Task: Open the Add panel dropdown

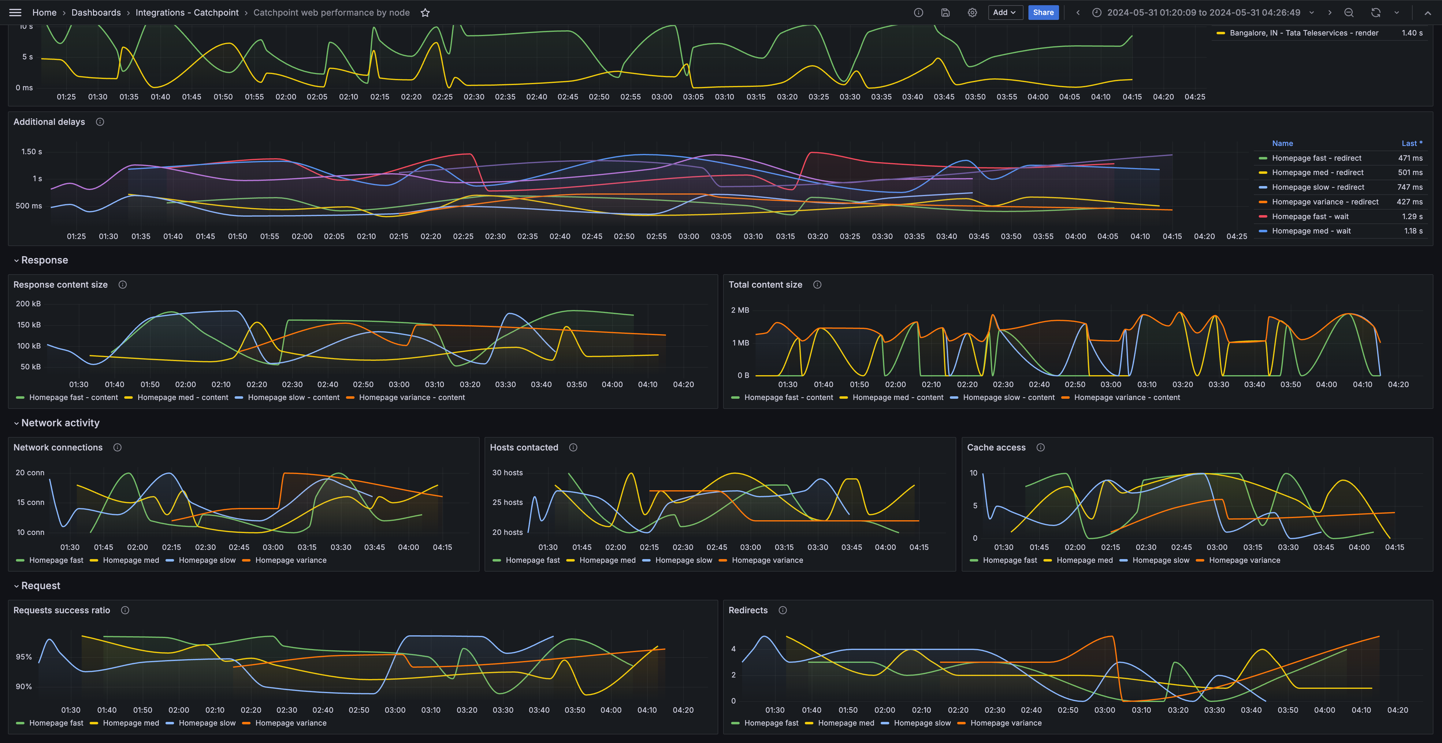Action: click(x=1005, y=12)
